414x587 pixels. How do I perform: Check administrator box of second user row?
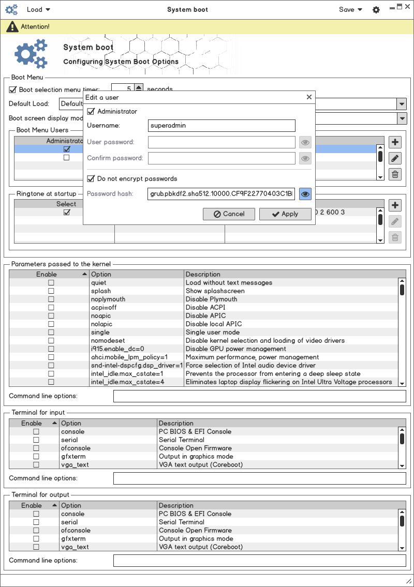click(x=67, y=158)
